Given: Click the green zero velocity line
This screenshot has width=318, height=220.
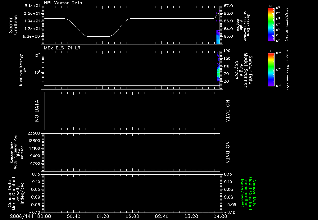Looking at the screenshot, I should pos(132,197).
